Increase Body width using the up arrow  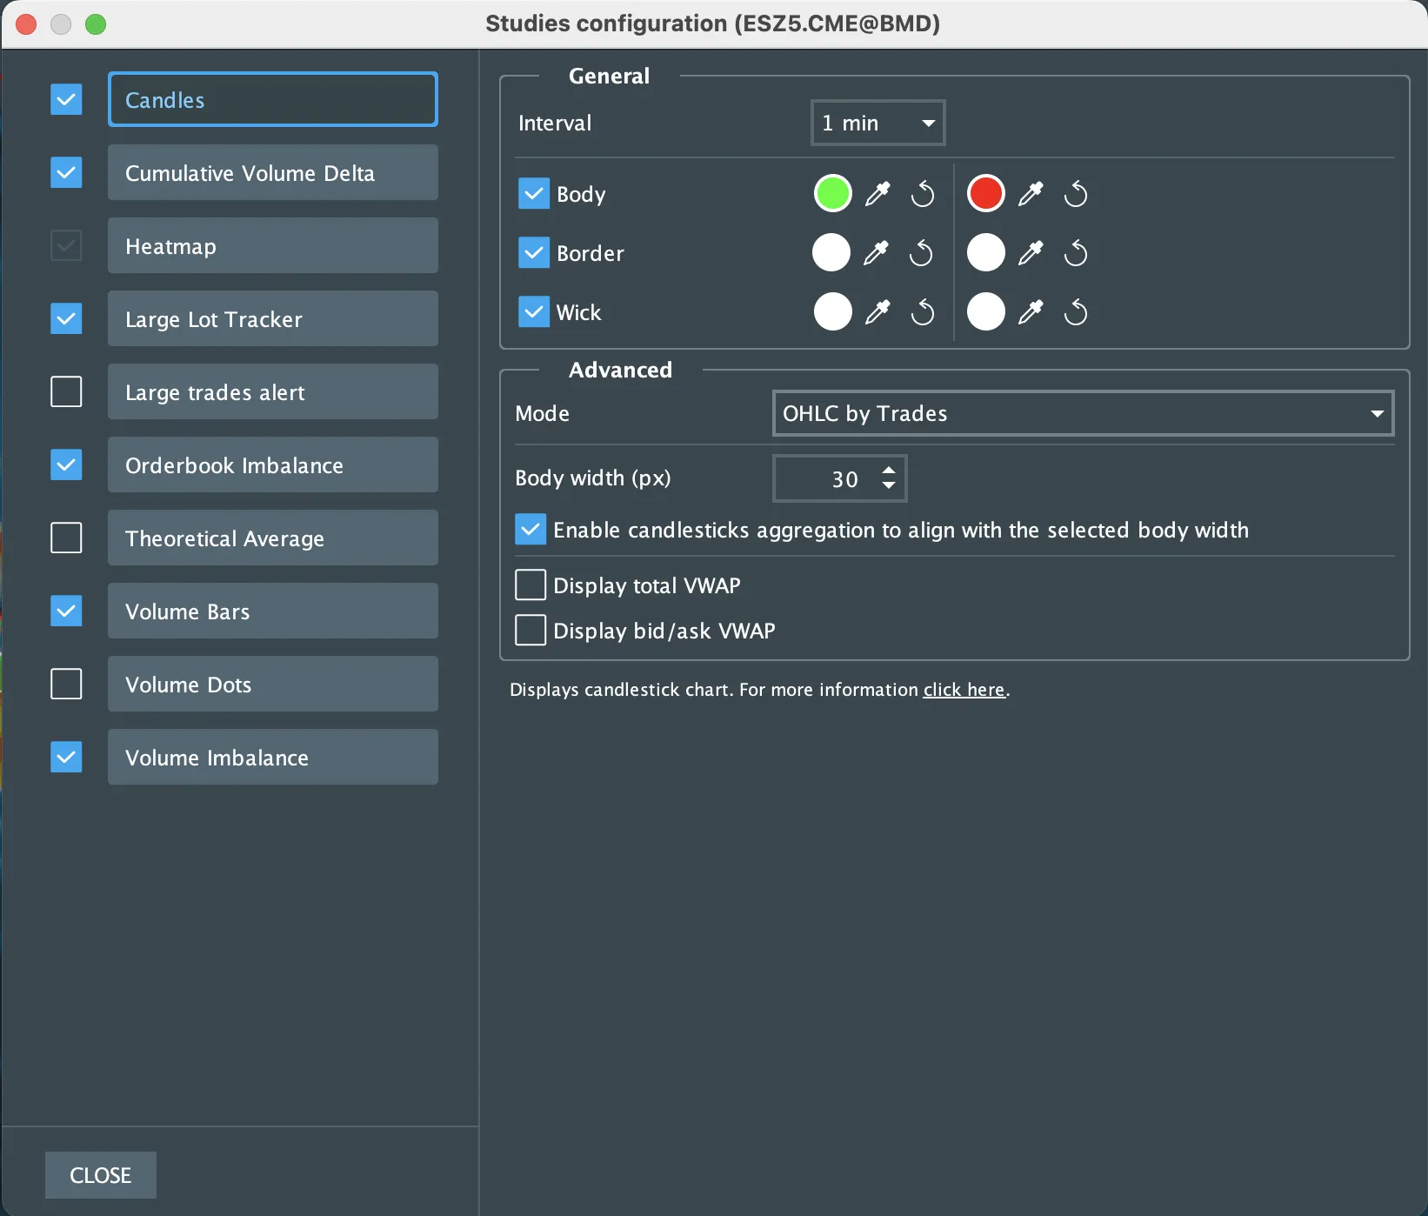[x=889, y=471]
